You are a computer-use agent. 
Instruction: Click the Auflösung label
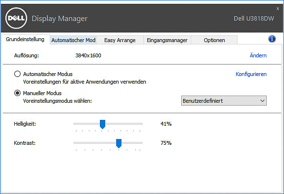pyautogui.click(x=26, y=55)
